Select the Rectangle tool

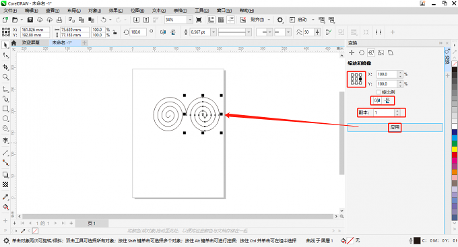[5, 108]
